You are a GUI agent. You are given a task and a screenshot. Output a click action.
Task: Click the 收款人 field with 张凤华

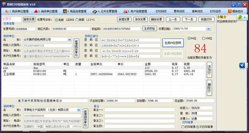[x=202, y=108]
